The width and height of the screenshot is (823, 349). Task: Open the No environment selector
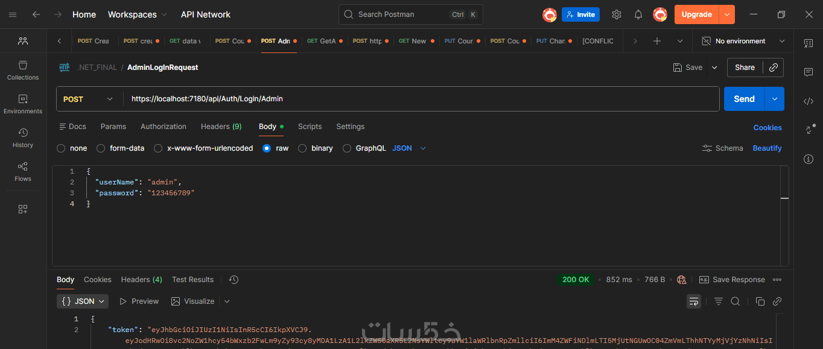tap(743, 41)
